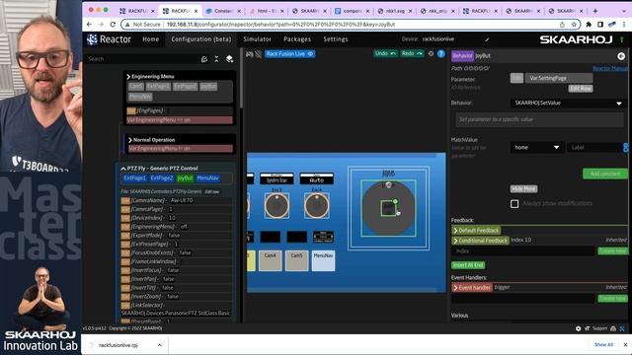The image size is (632, 355).
Task: Click the purple Behavior badge
Action: tap(462, 56)
